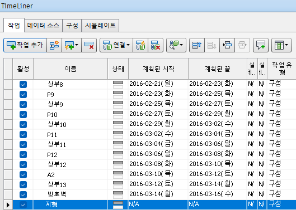Click the status bar icon for P10

pos(118,115)
